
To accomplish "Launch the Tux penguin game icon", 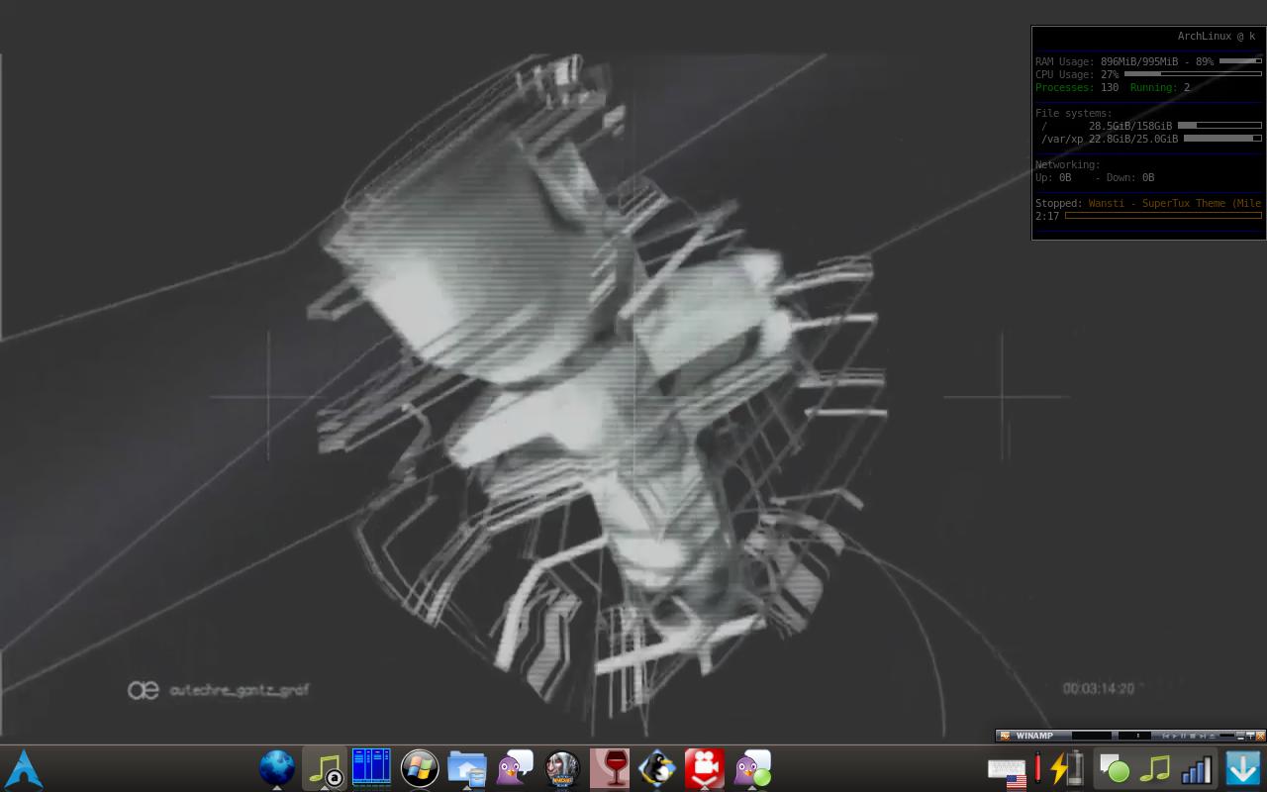I will (657, 768).
